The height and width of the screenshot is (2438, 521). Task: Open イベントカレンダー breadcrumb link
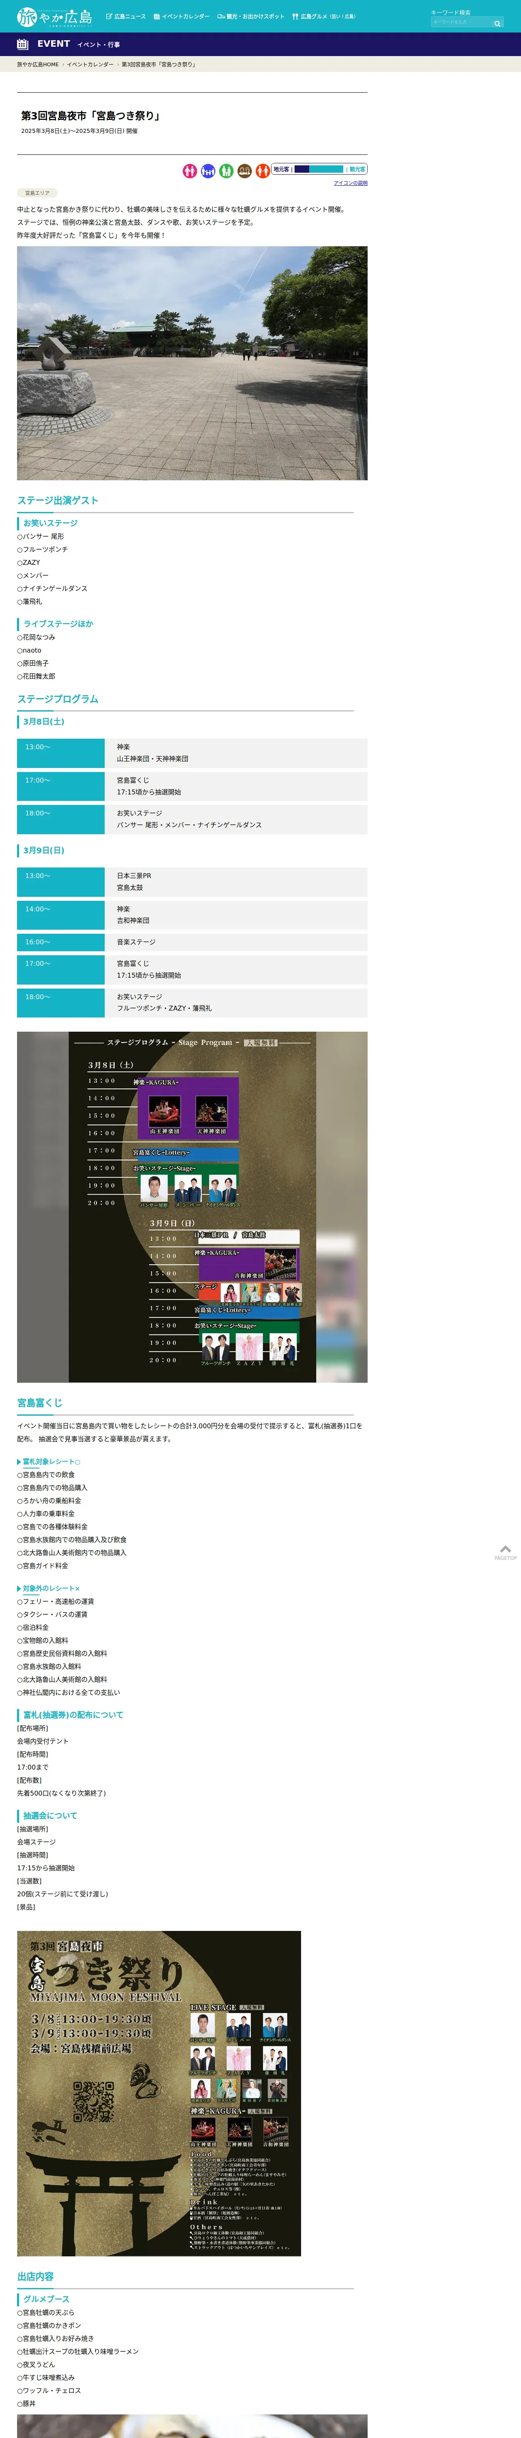[90, 64]
